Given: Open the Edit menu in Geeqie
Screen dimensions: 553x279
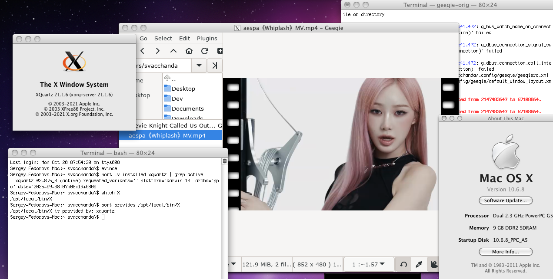Looking at the screenshot, I should (x=184, y=38).
